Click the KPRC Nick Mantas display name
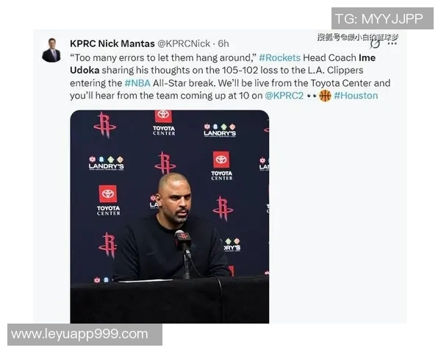Screen dimensions: 441x353 click(x=112, y=43)
